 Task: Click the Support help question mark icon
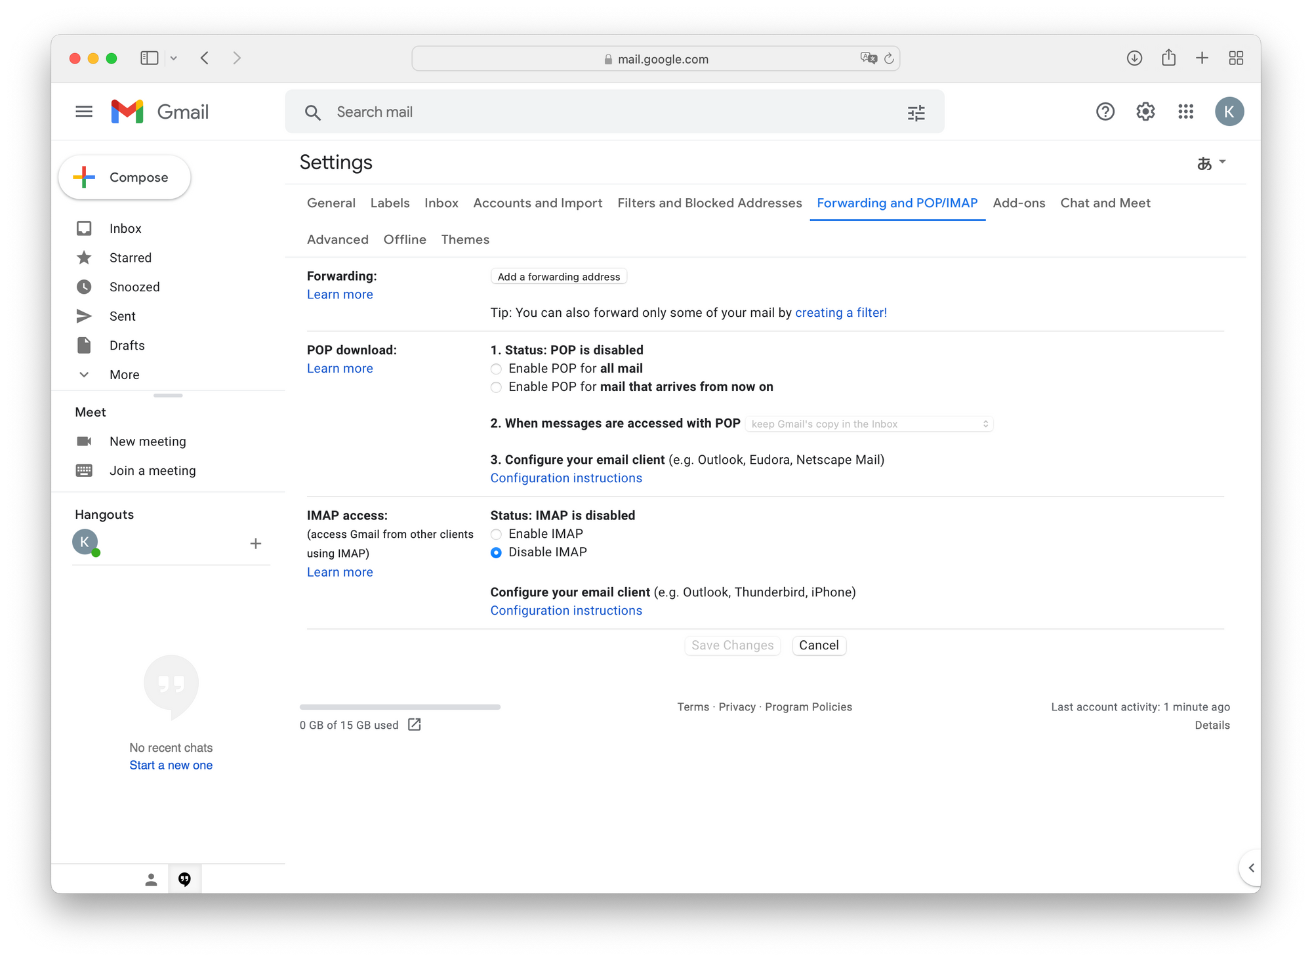(1105, 112)
